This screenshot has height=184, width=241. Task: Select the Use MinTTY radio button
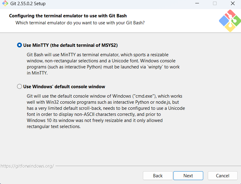click(x=19, y=45)
